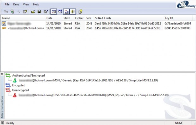Click Key ID 0x79aadebe66fb6364

pyautogui.click(x=178, y=23)
